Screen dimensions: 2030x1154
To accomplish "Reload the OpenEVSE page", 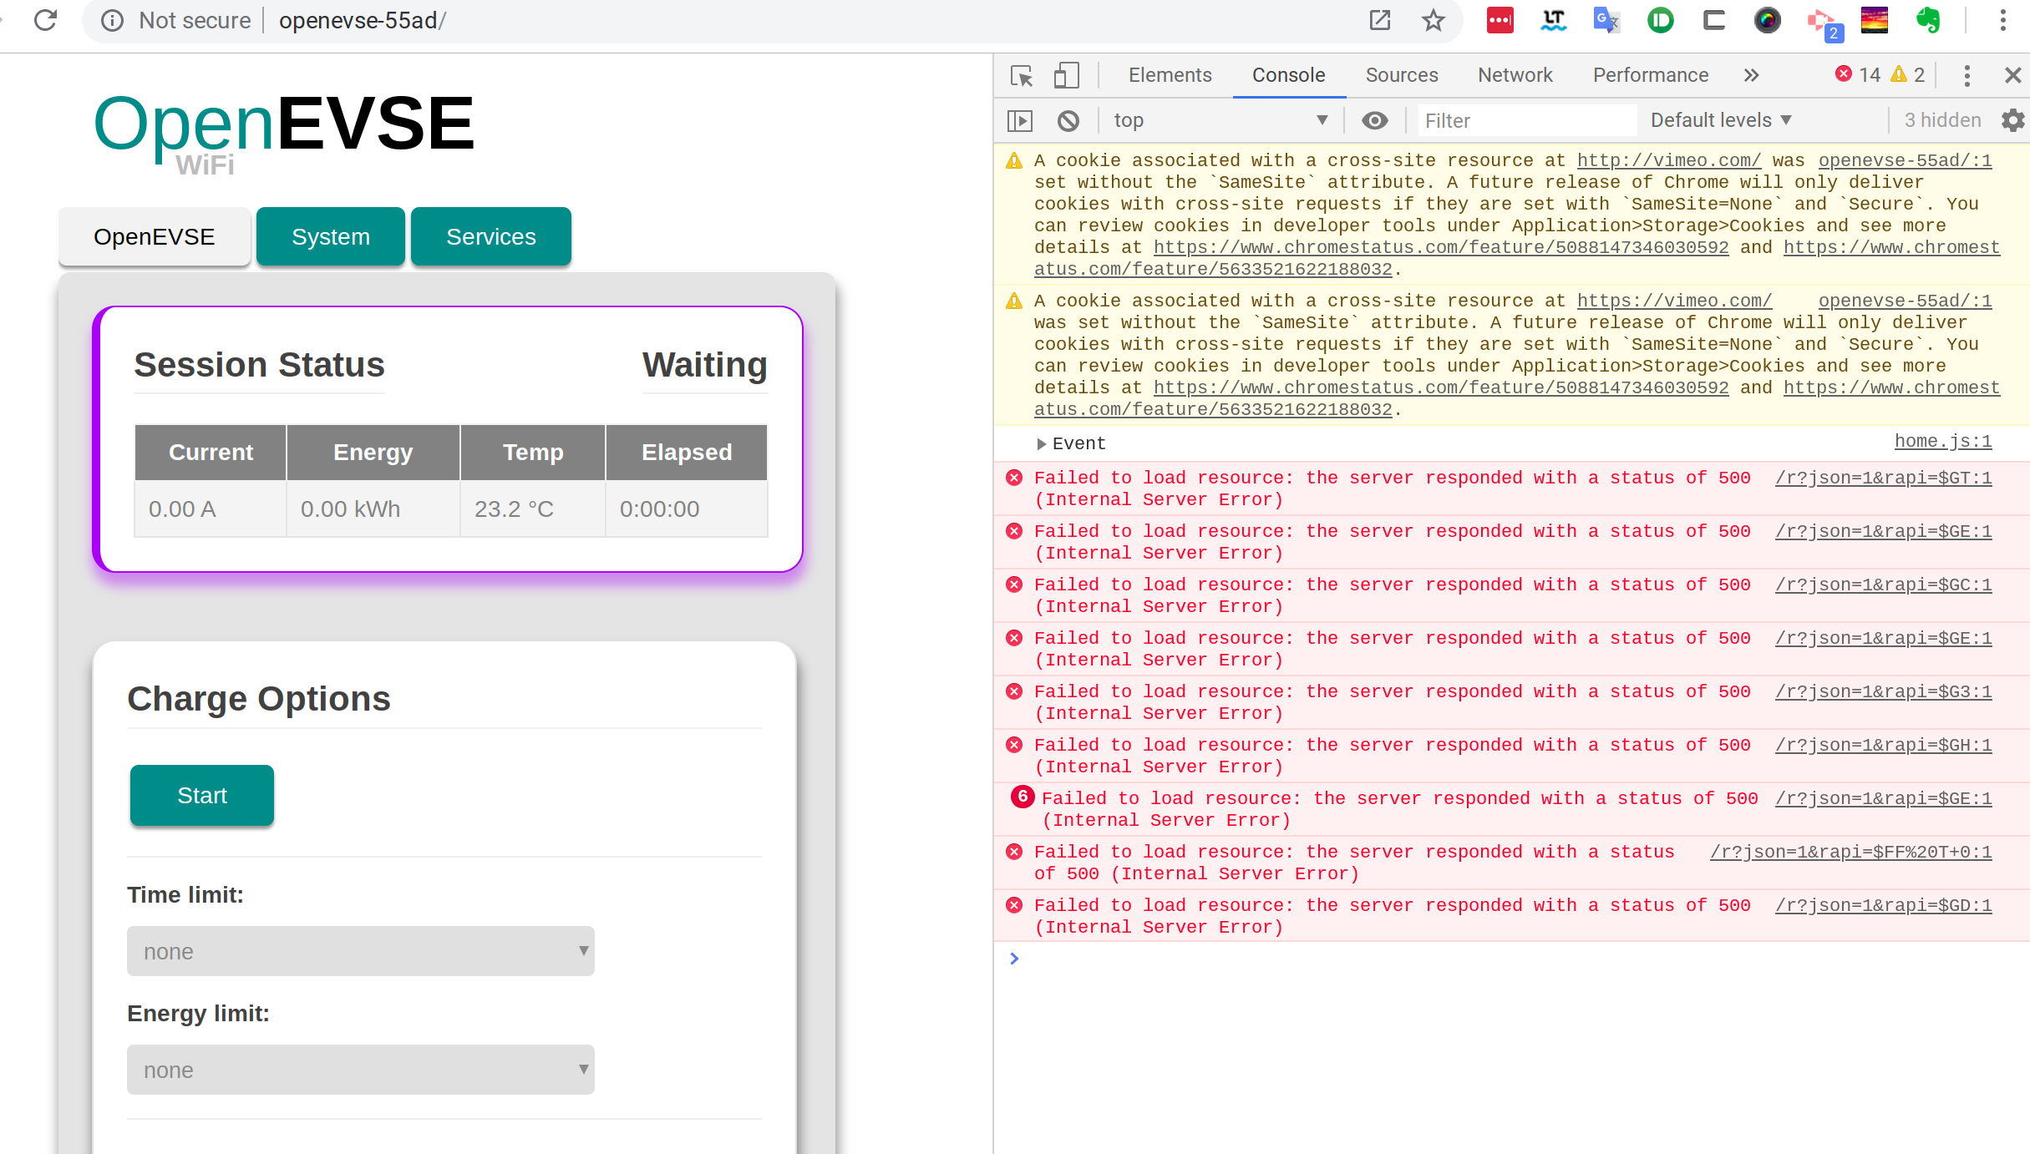I will pos(46,20).
